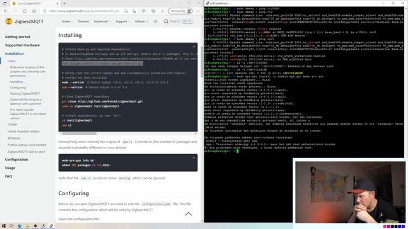Click the Configuring heading
Image resolution: width=408 pixels, height=229 pixels.
(73, 193)
